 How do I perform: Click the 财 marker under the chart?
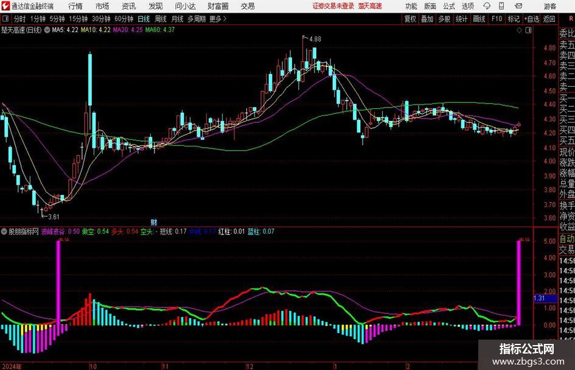154,222
